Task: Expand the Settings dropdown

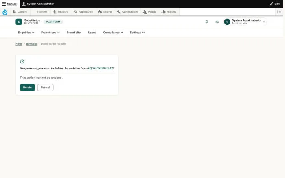Action: coord(137,33)
